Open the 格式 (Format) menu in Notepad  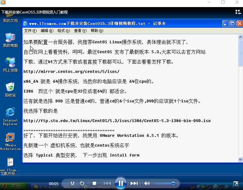(63, 31)
